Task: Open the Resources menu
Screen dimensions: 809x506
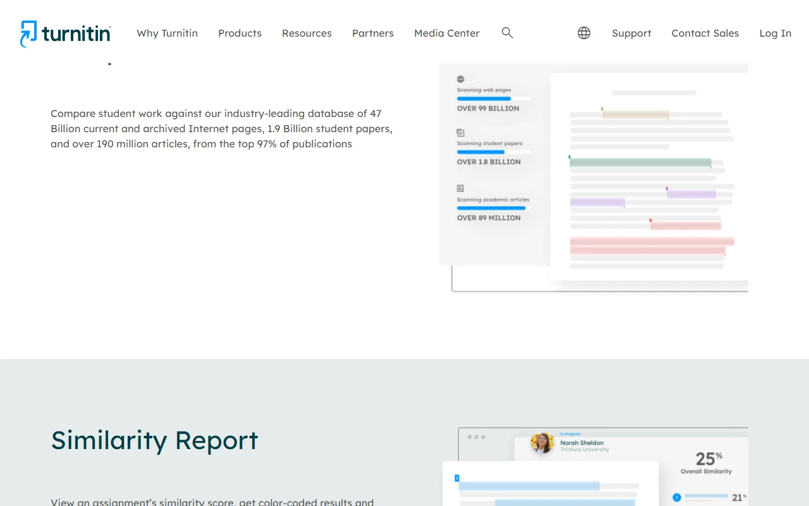Action: [307, 34]
